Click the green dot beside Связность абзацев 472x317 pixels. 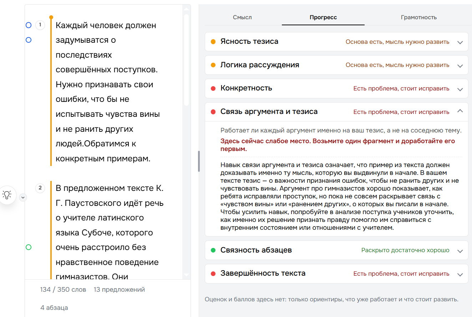[x=213, y=250]
